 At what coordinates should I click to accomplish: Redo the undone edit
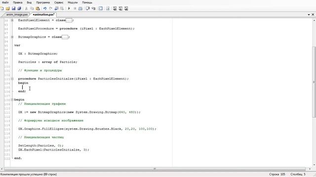[50, 8]
